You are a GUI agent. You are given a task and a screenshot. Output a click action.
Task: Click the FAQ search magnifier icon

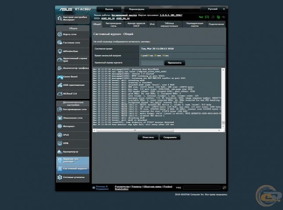point(224,188)
